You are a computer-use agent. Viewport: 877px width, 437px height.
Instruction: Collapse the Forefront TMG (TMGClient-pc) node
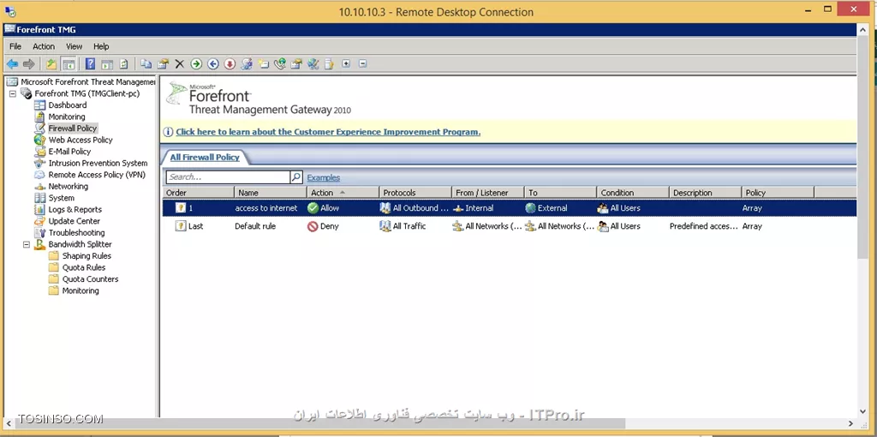[12, 93]
